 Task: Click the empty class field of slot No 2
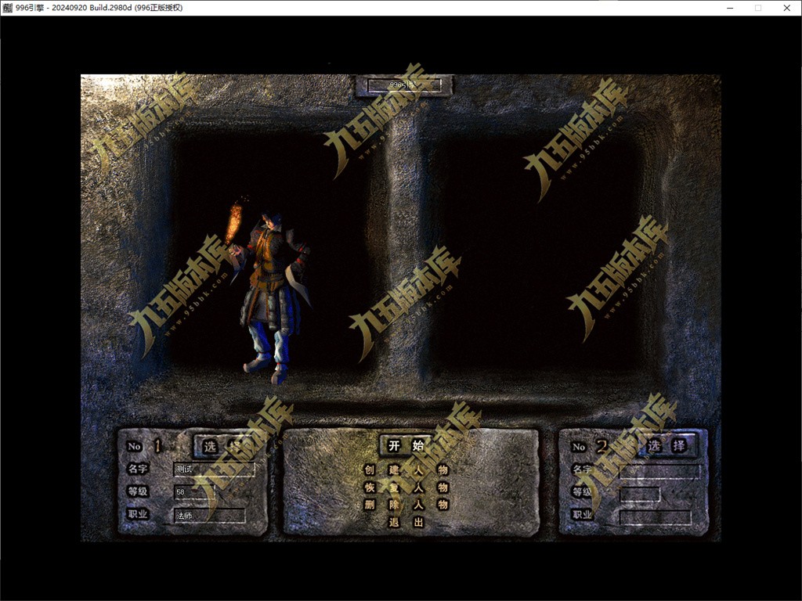click(x=656, y=517)
